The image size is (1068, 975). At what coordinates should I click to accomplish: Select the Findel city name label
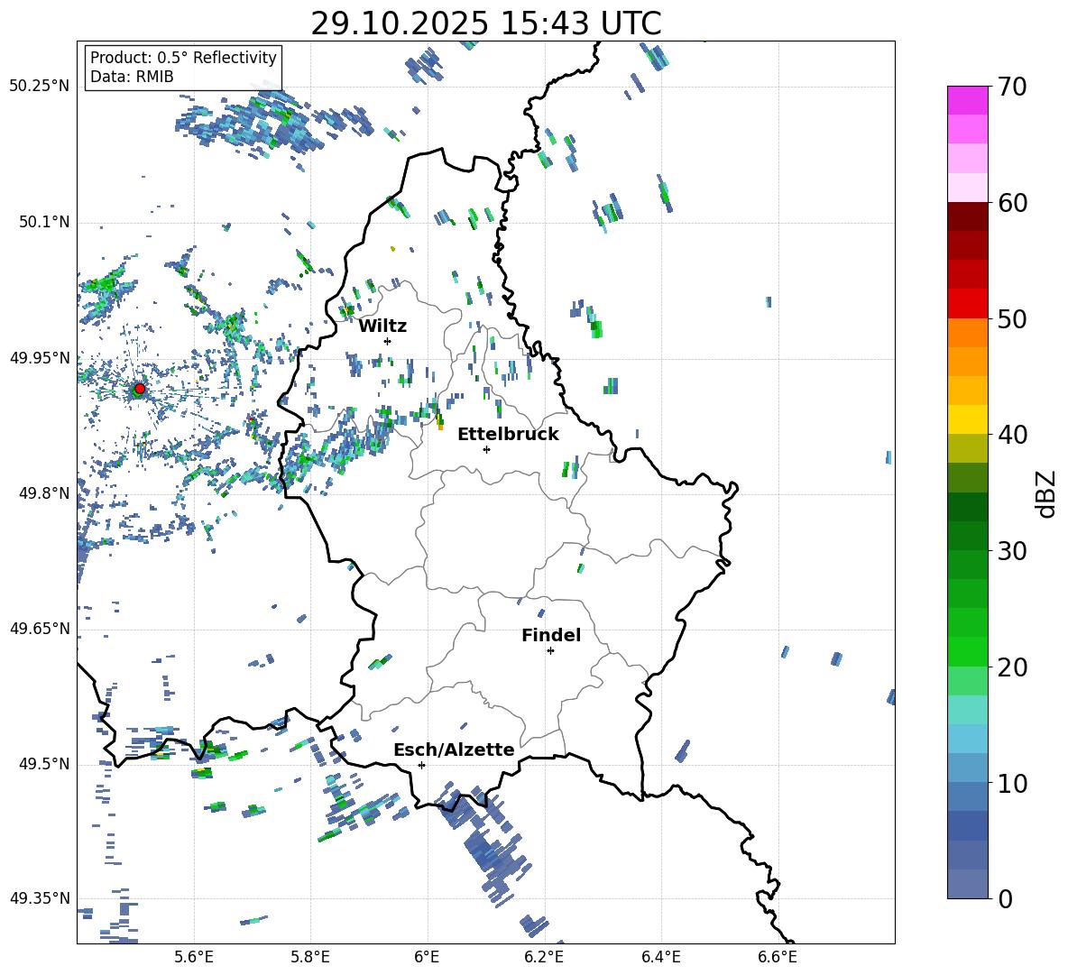pos(551,635)
